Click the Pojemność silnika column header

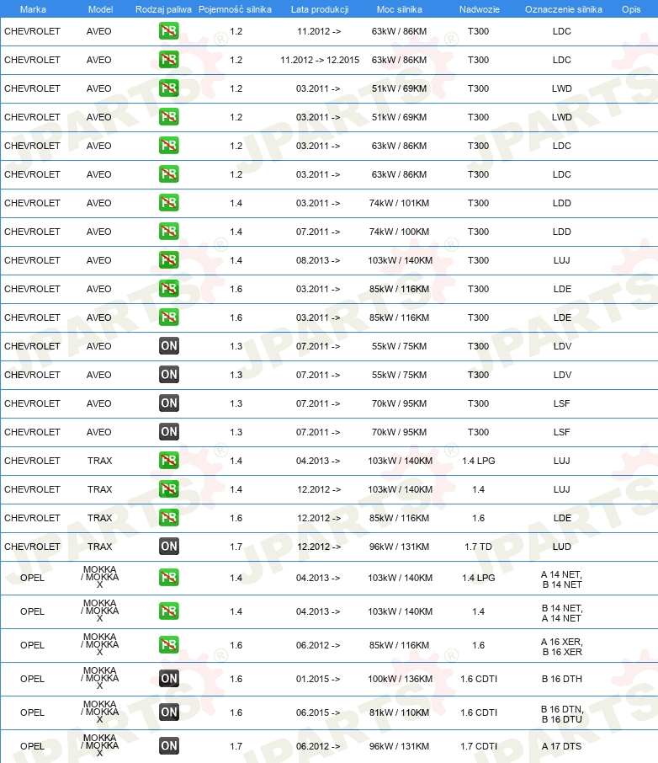[235, 9]
